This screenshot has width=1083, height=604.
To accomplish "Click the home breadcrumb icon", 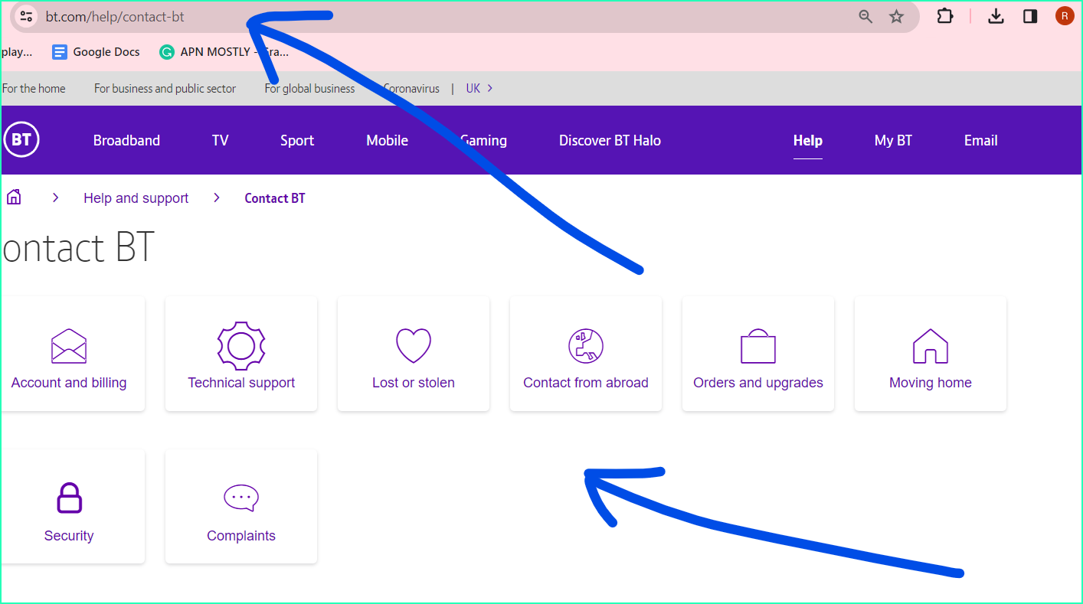I will (x=13, y=197).
